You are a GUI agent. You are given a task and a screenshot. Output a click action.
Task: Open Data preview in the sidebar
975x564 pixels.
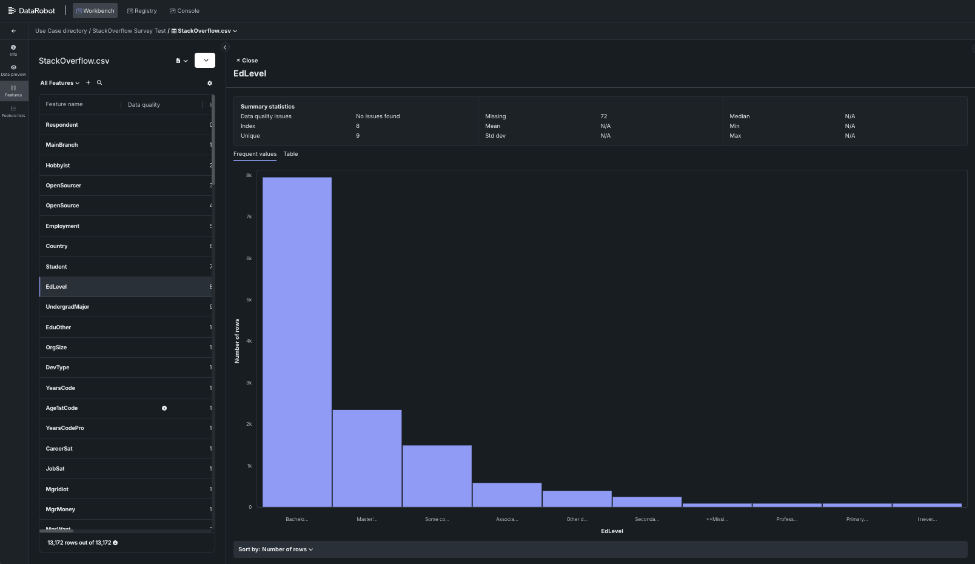pos(13,70)
